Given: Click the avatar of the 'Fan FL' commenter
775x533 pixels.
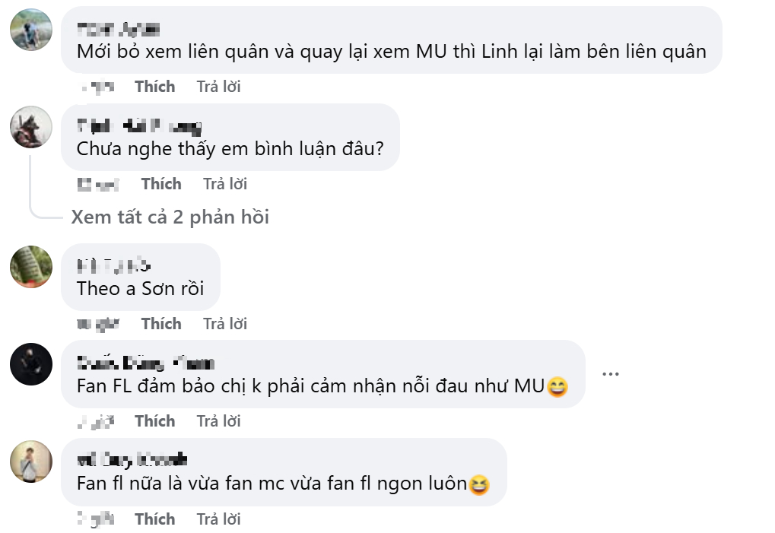Looking at the screenshot, I should pos(30,365).
